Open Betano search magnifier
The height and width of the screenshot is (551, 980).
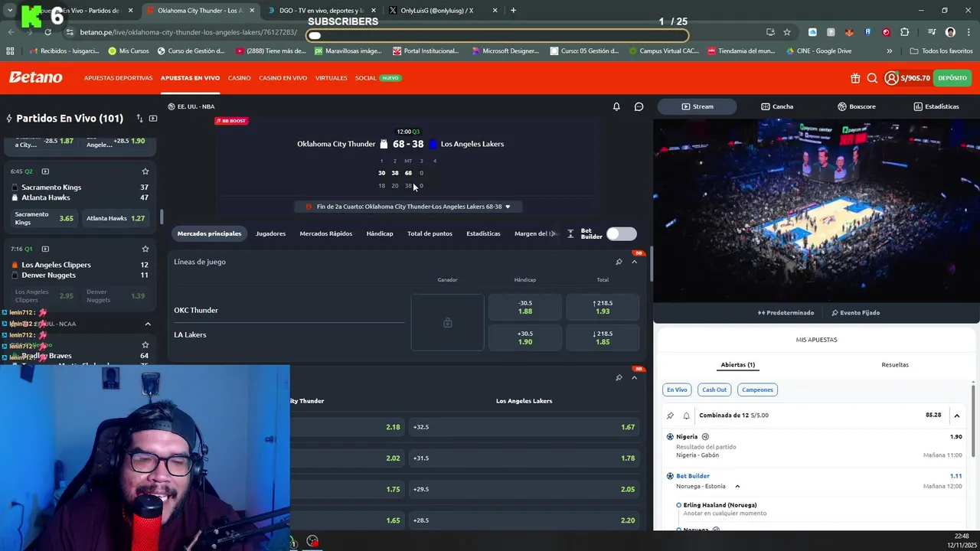(x=872, y=78)
